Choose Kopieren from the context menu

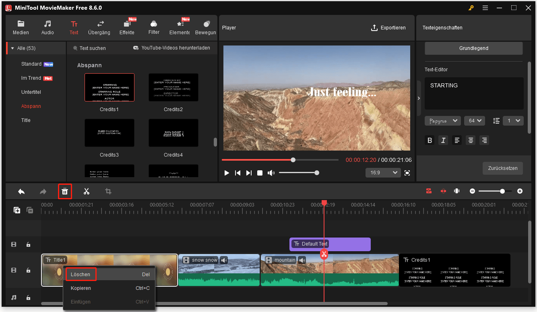[81, 288]
